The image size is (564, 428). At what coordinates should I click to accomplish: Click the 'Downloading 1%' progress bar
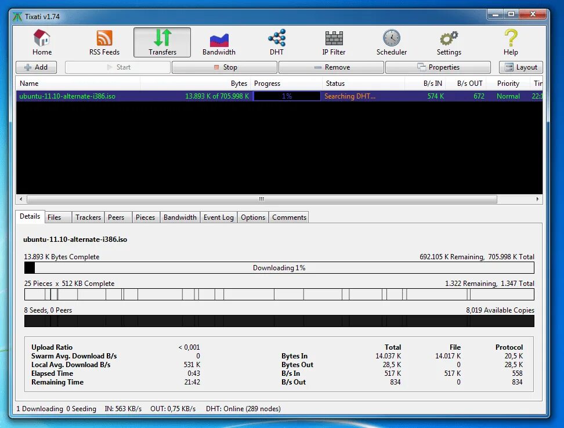pyautogui.click(x=279, y=268)
